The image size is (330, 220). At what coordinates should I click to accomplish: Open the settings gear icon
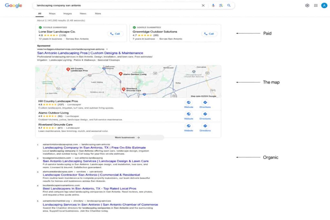point(307,5)
